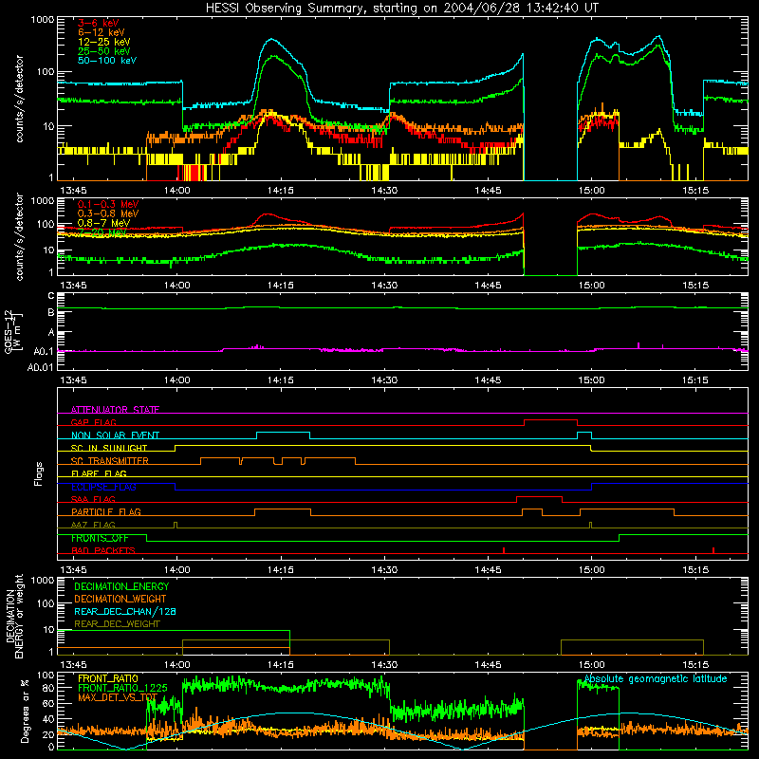759x759 pixels.
Task: Click the yellow FRONT_RATIO legend label
Action: tap(108, 679)
